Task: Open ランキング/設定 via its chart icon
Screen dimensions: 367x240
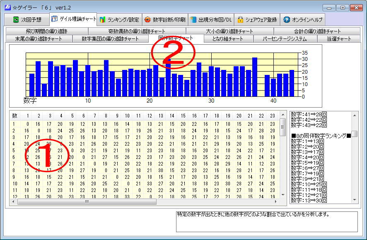Action: 102,19
